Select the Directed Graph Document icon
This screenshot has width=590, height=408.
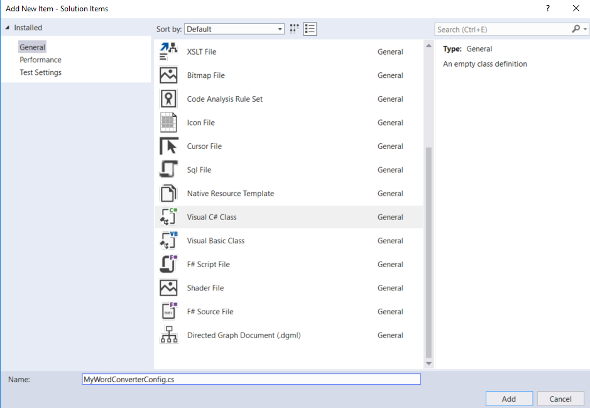click(x=168, y=335)
